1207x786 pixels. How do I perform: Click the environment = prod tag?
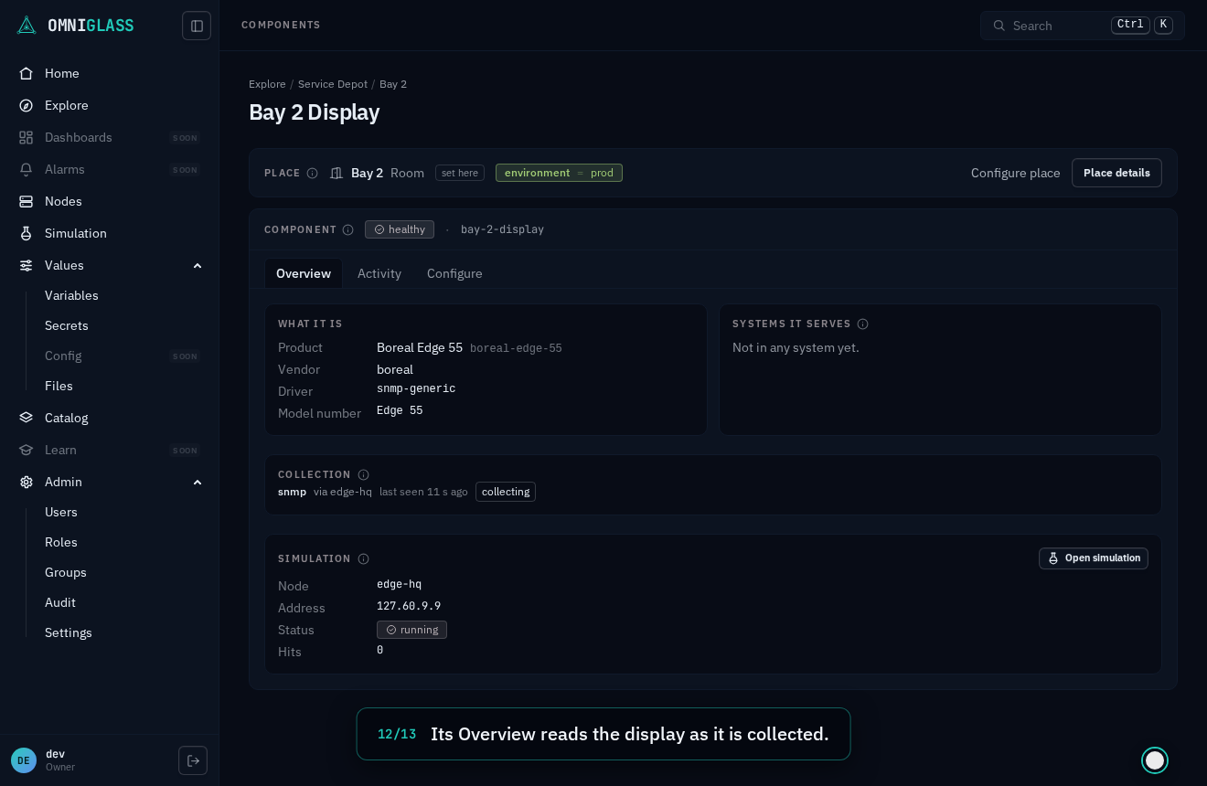[559, 173]
